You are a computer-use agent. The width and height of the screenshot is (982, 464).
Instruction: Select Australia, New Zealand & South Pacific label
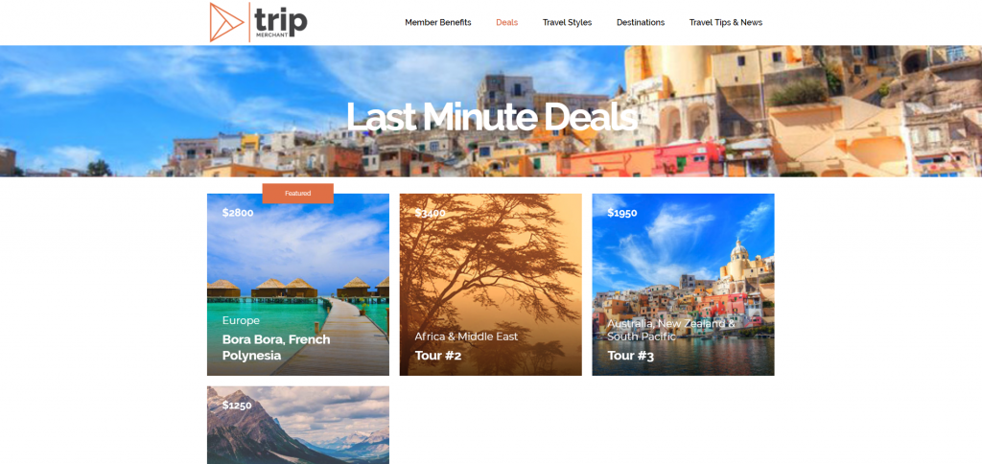click(x=670, y=330)
